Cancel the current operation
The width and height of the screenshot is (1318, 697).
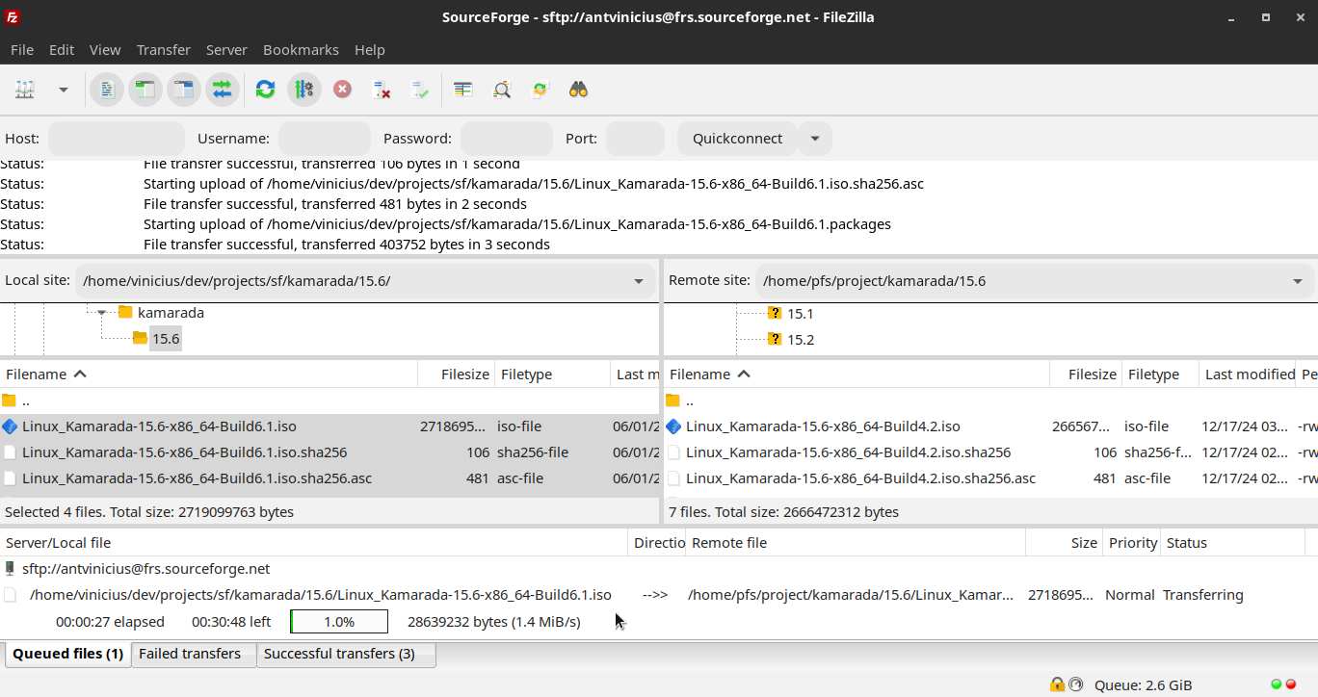[342, 90]
